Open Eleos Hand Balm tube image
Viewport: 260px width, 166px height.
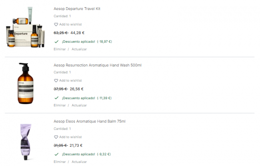(25, 140)
